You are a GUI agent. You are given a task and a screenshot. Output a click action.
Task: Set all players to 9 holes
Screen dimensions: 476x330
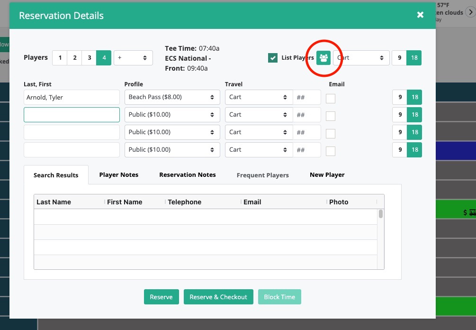pos(399,58)
